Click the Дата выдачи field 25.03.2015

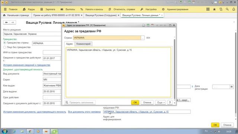coord(52,92)
